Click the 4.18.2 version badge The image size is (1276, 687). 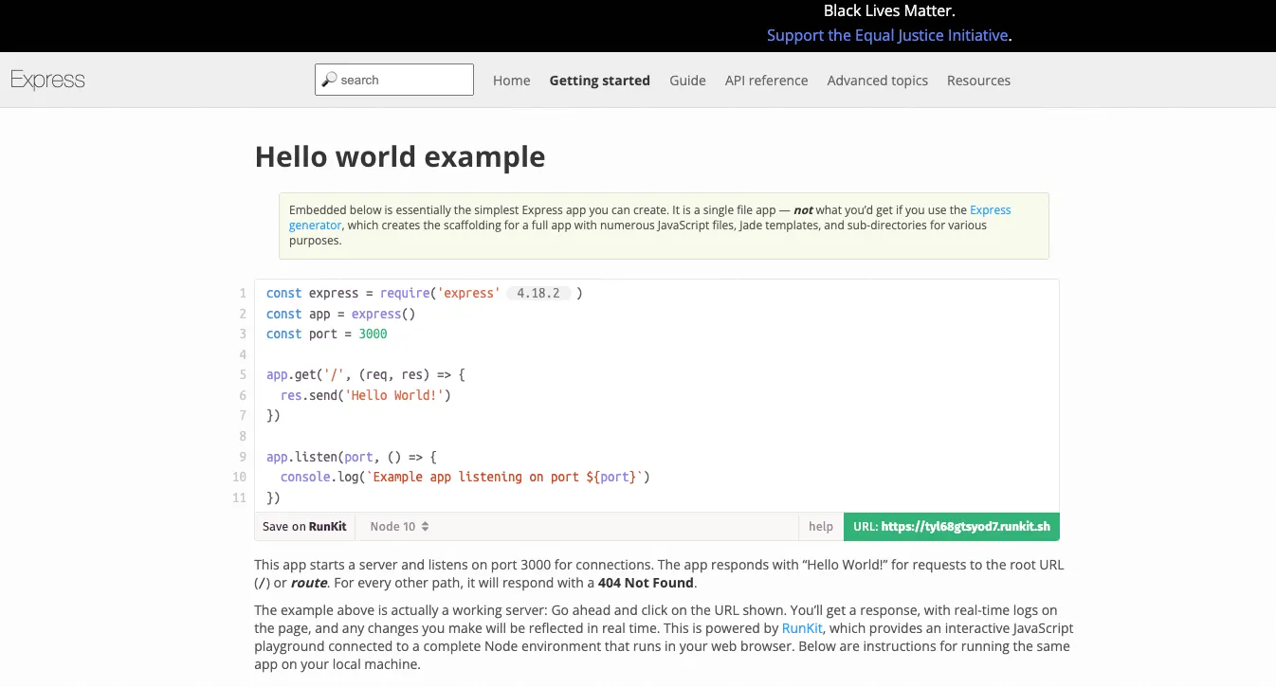pyautogui.click(x=538, y=294)
